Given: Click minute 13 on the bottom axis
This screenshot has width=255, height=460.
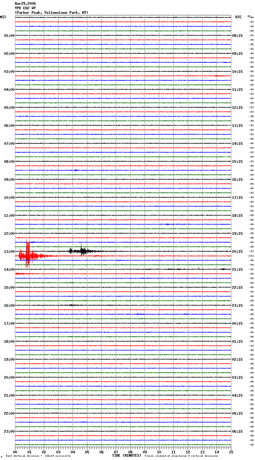Looking at the screenshot, I should click(202, 452).
